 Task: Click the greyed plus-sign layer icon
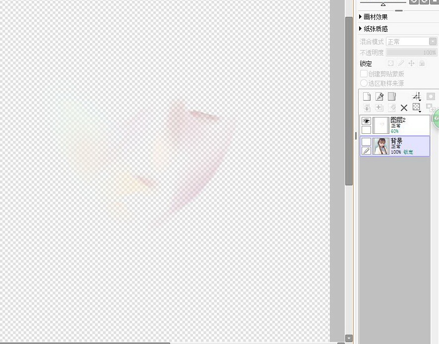[x=379, y=108]
